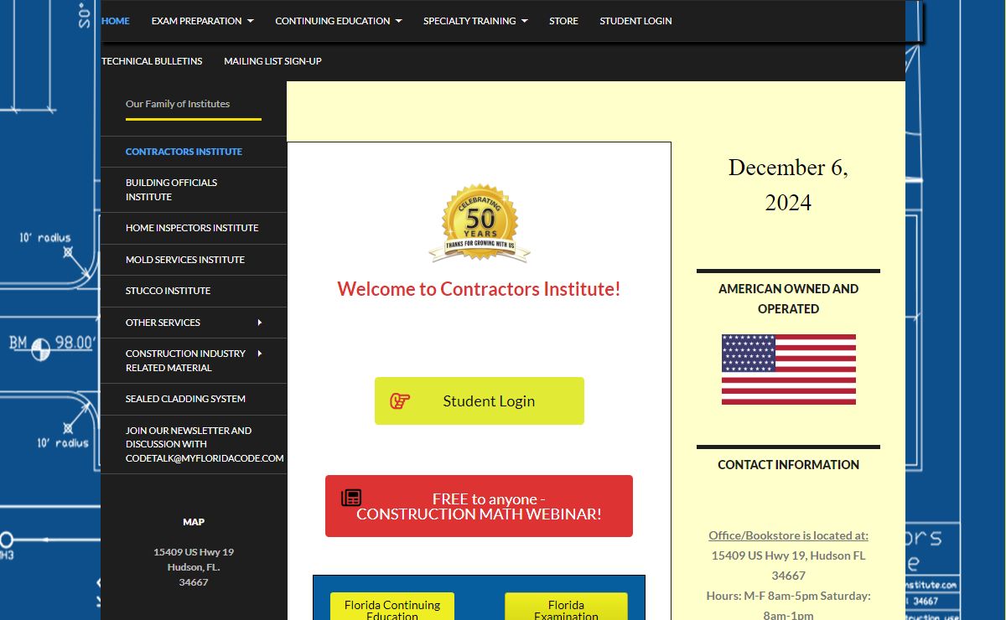1006x620 pixels.
Task: Click the 50 Years celebration badge
Action: (x=480, y=223)
